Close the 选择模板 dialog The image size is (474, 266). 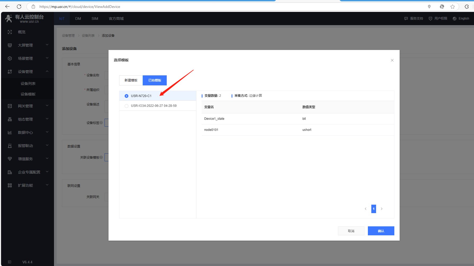click(392, 60)
